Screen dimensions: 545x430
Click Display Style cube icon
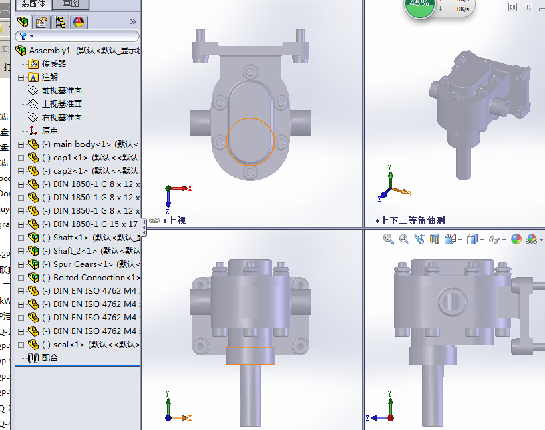pyautogui.click(x=472, y=239)
